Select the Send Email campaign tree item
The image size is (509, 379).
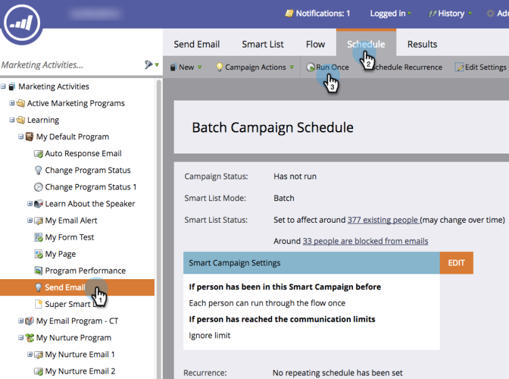tap(77, 287)
